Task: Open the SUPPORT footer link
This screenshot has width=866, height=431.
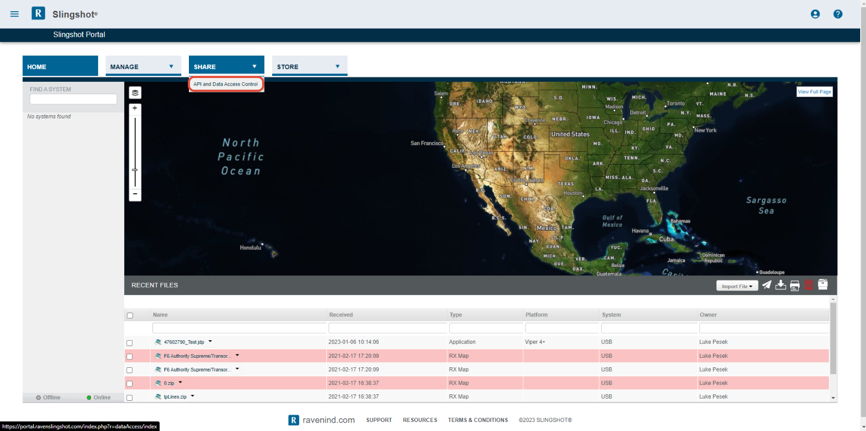Action: (x=379, y=420)
